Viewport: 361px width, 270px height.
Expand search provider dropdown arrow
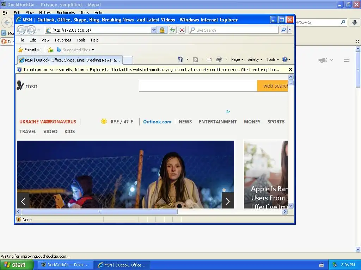point(290,30)
